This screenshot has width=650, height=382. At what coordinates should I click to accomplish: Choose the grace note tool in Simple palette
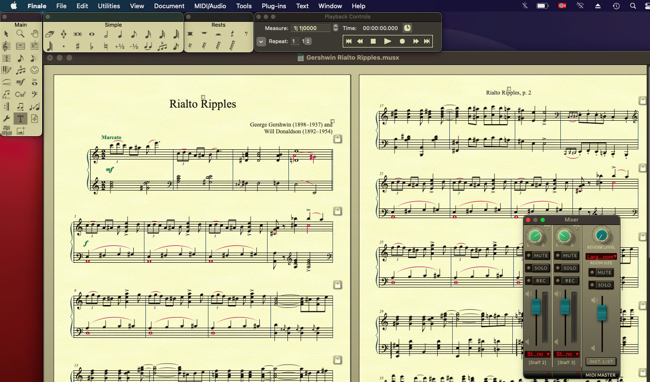click(x=175, y=47)
